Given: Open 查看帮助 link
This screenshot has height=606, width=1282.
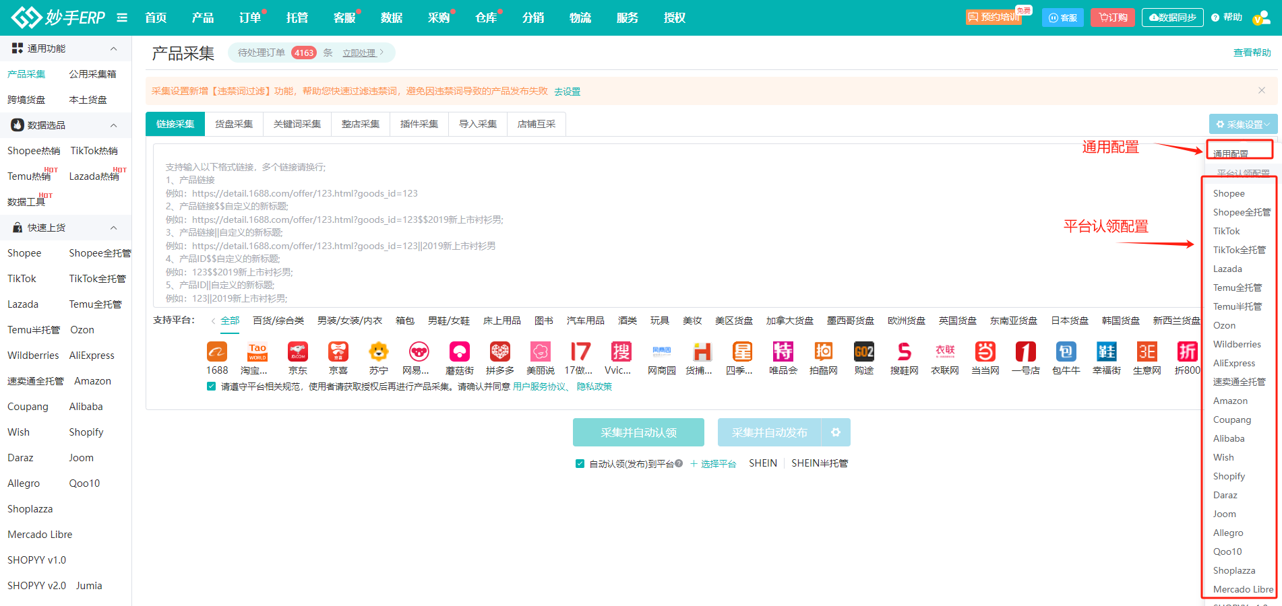Looking at the screenshot, I should pos(1252,53).
